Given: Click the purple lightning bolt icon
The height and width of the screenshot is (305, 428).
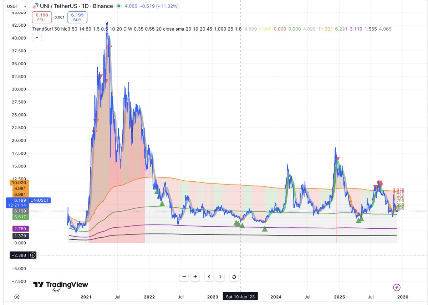Looking at the screenshot, I should 396,287.
